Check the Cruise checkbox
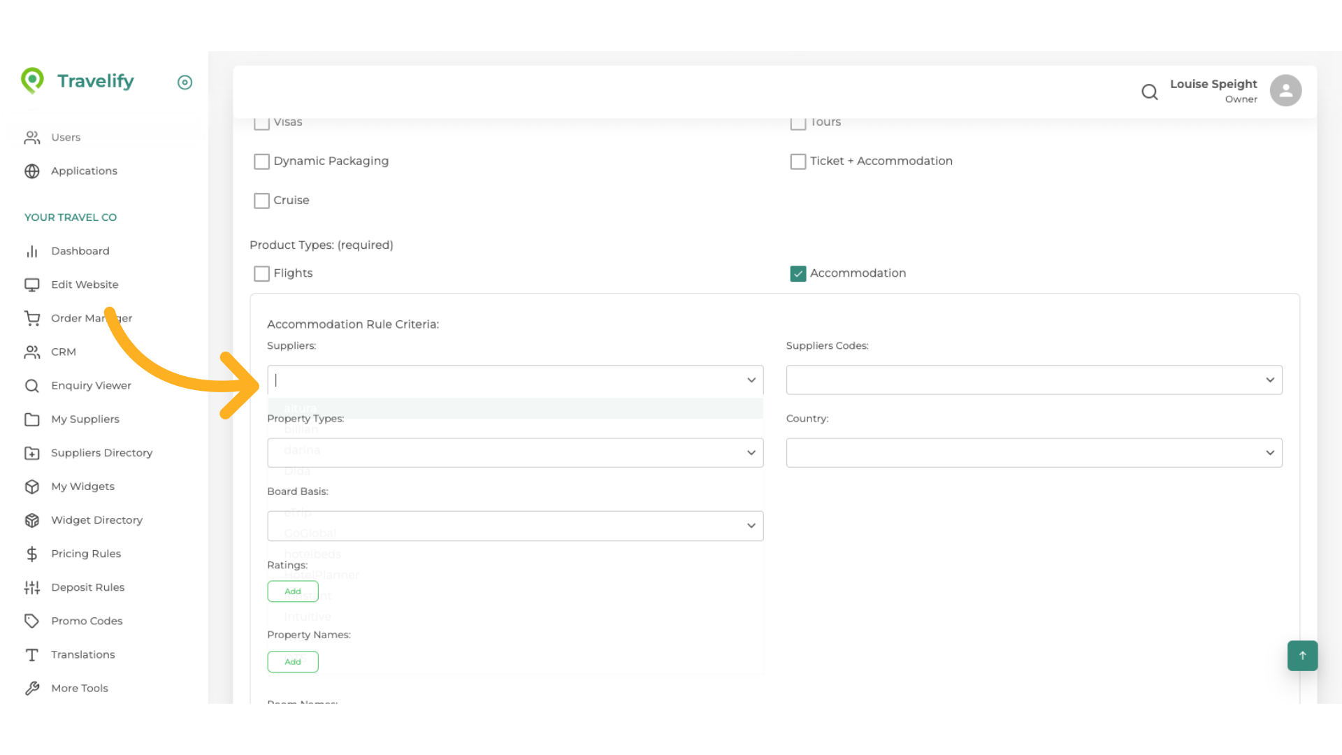Viewport: 1342px width, 755px height. point(261,201)
